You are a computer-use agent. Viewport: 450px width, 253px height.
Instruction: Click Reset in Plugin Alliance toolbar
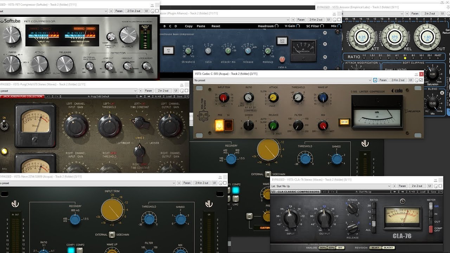(216, 26)
